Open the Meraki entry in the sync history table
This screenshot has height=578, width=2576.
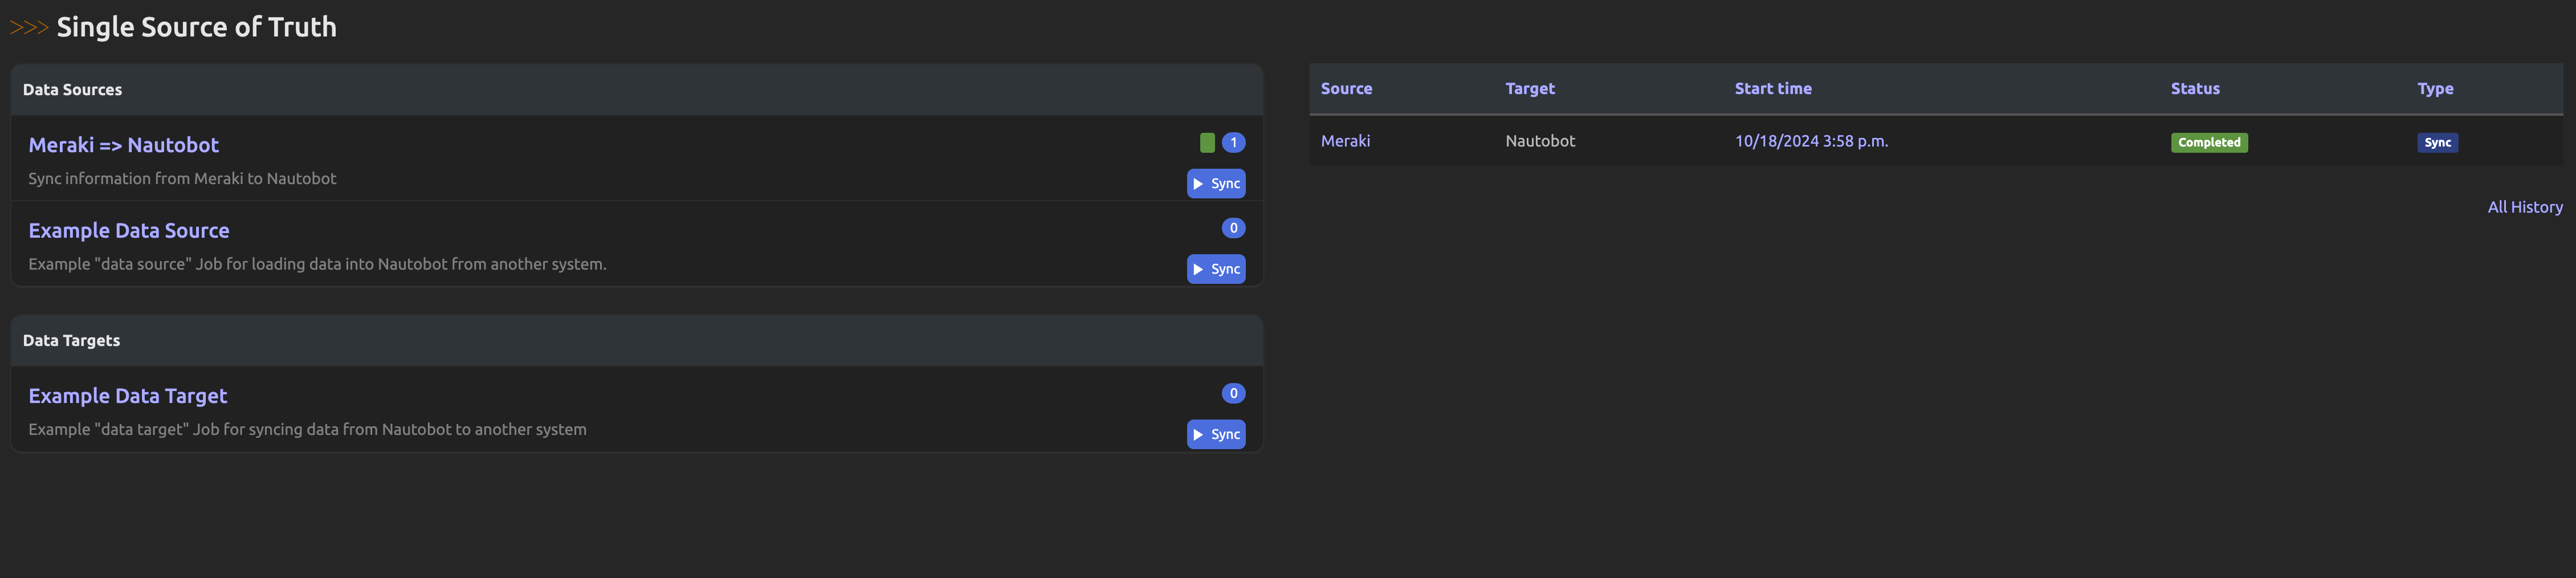click(1345, 140)
